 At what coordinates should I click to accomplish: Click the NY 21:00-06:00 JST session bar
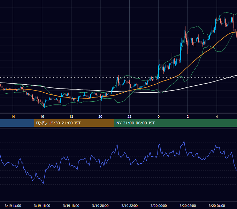[175, 123]
